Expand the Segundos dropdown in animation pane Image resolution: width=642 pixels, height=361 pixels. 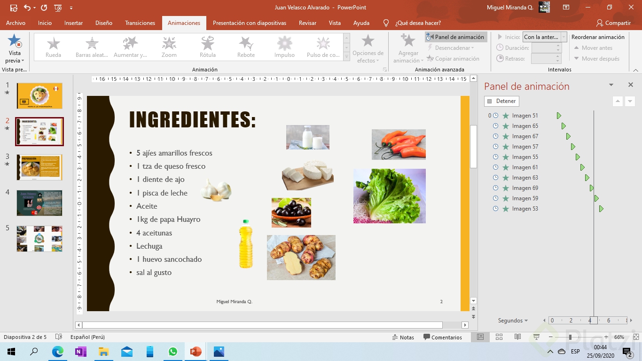(513, 321)
